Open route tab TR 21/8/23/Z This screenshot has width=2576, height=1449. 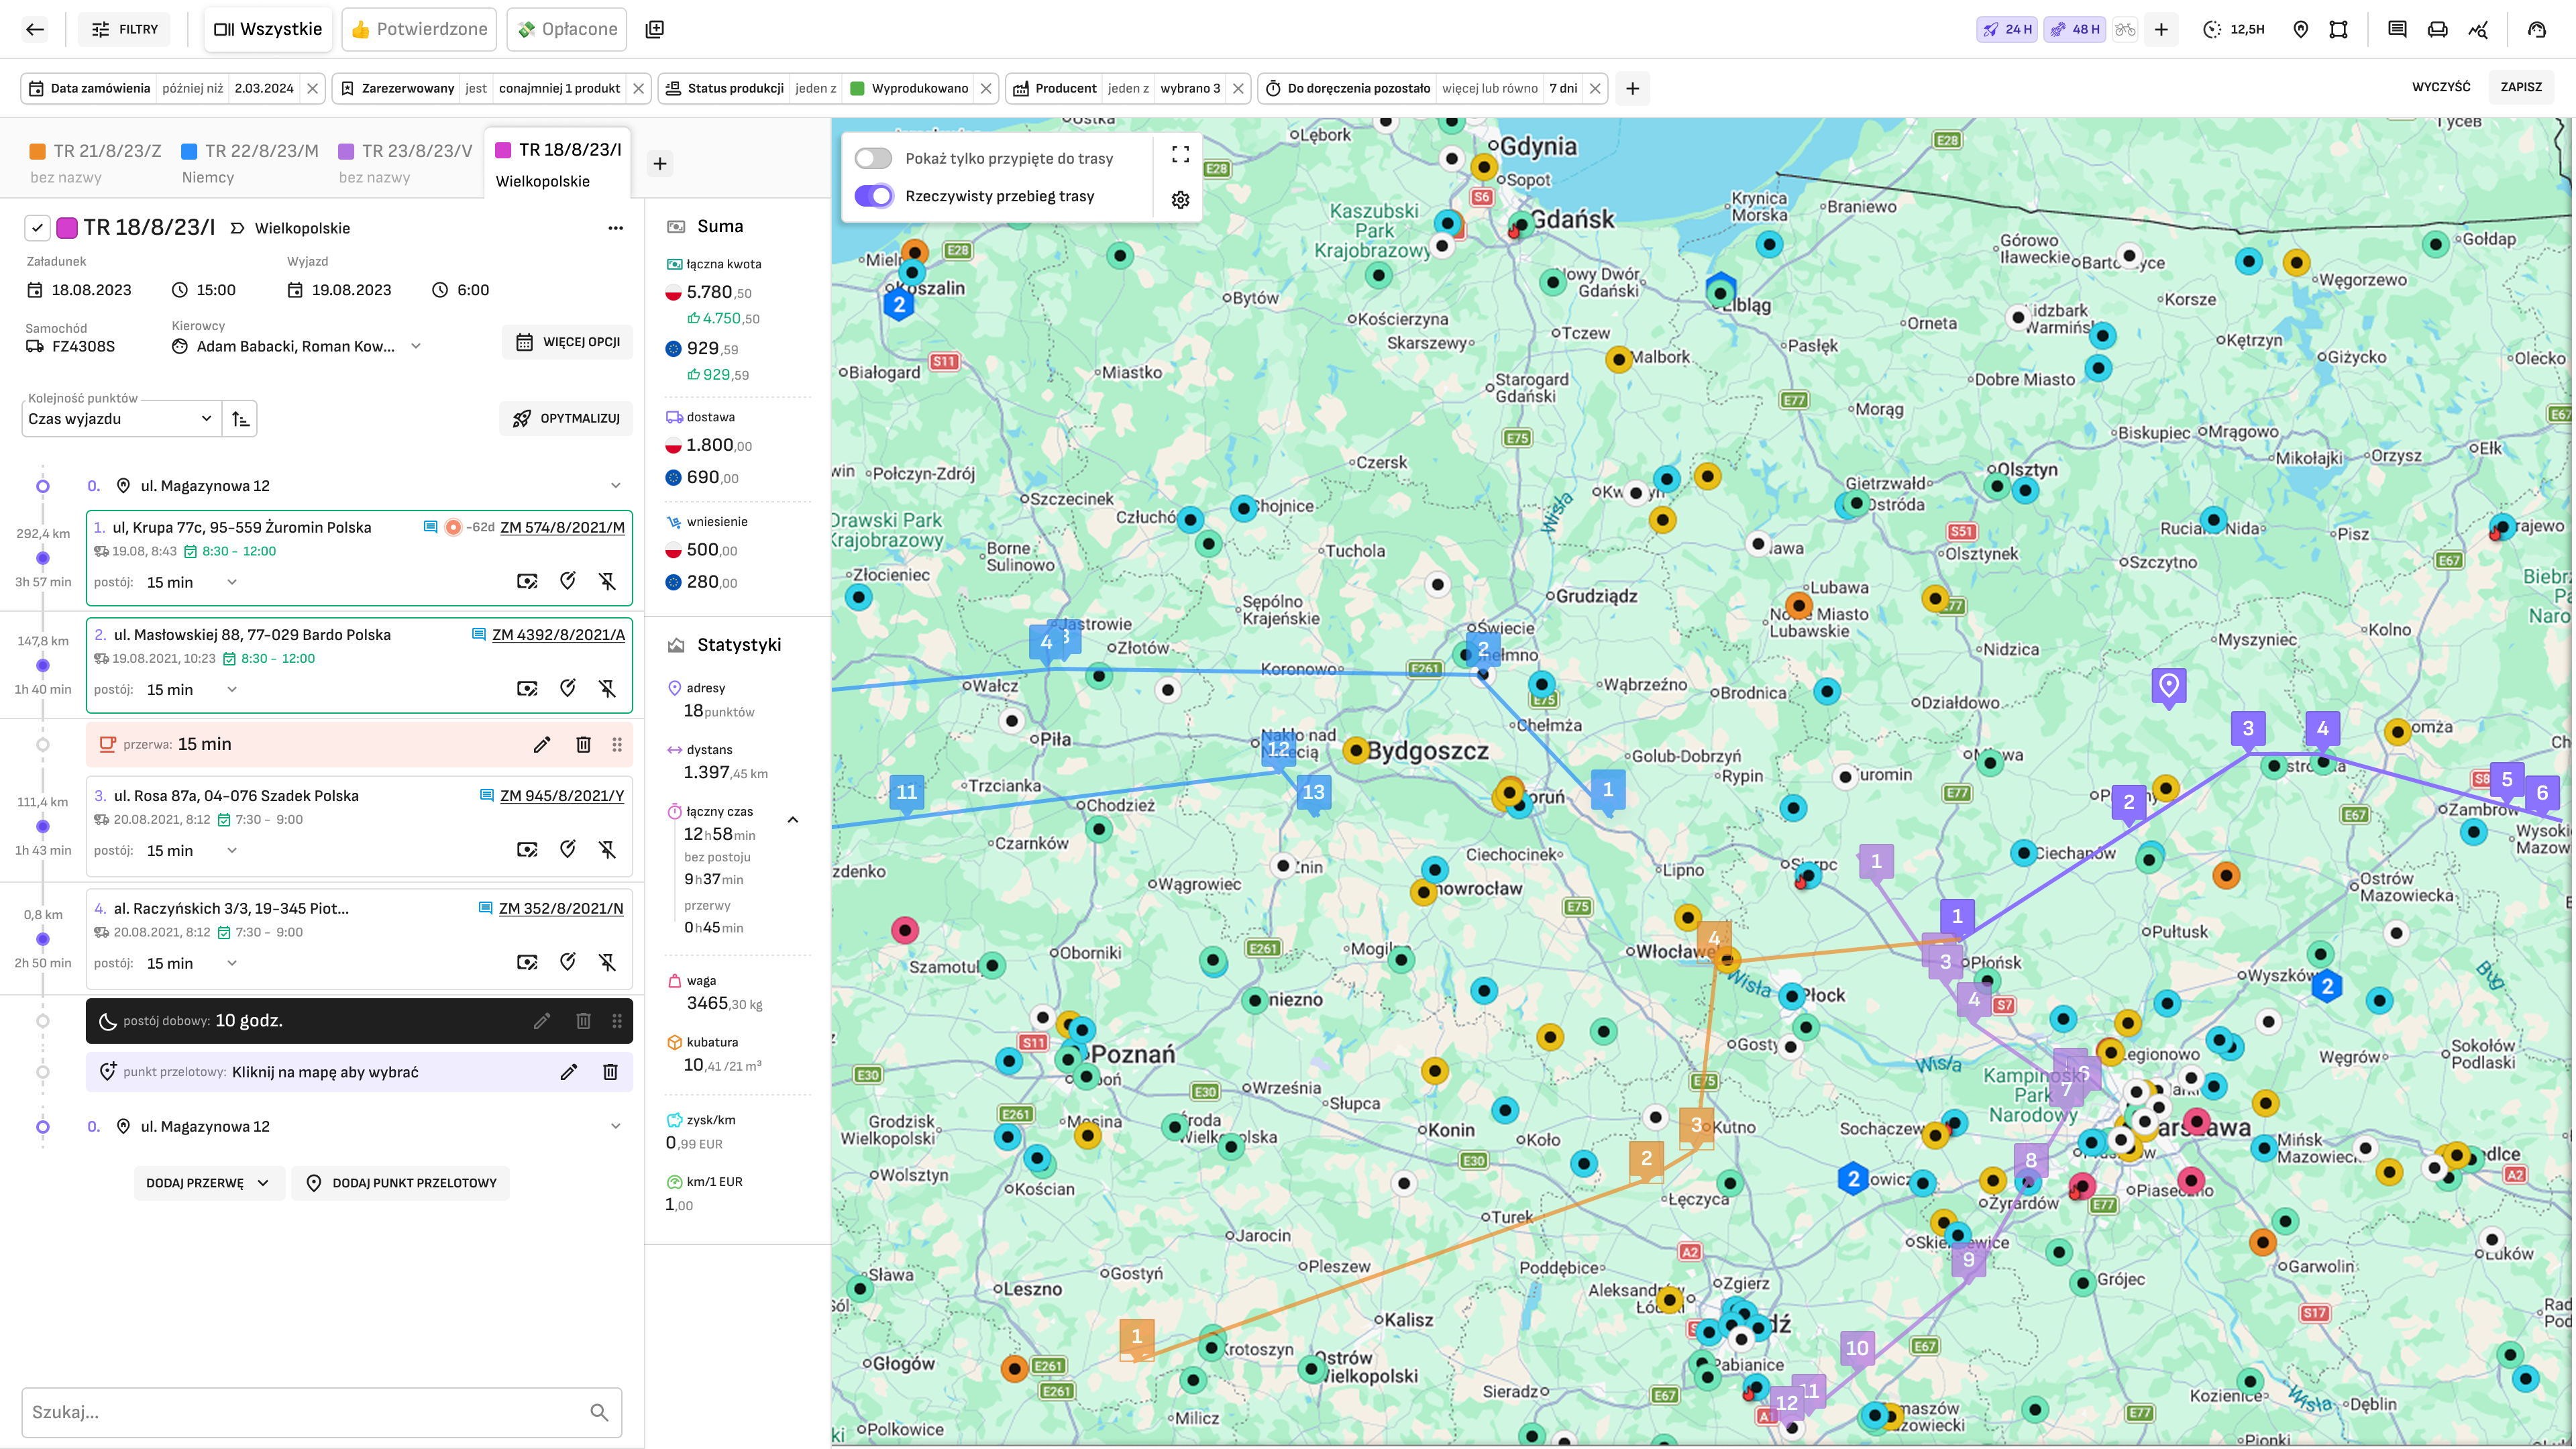click(95, 163)
